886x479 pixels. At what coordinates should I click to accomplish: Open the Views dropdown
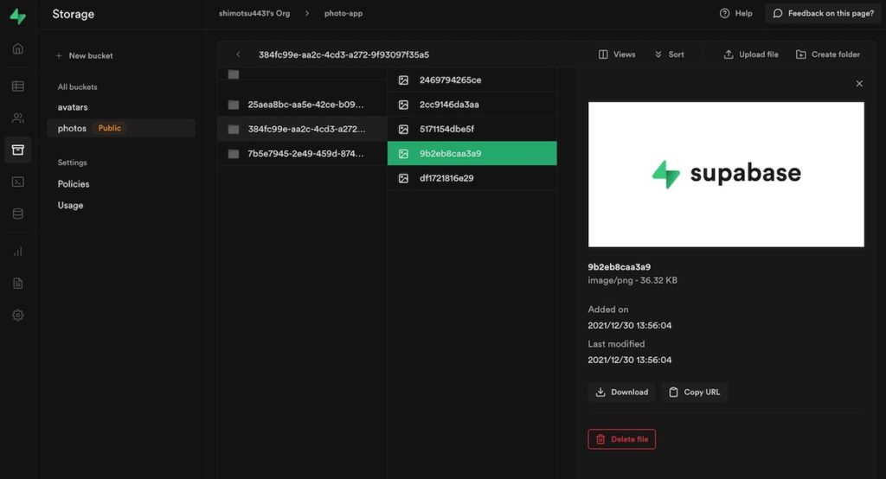pyautogui.click(x=616, y=54)
